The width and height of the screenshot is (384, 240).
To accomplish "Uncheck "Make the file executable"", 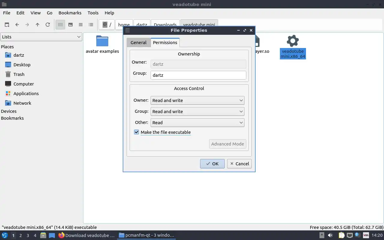I will [x=136, y=132].
